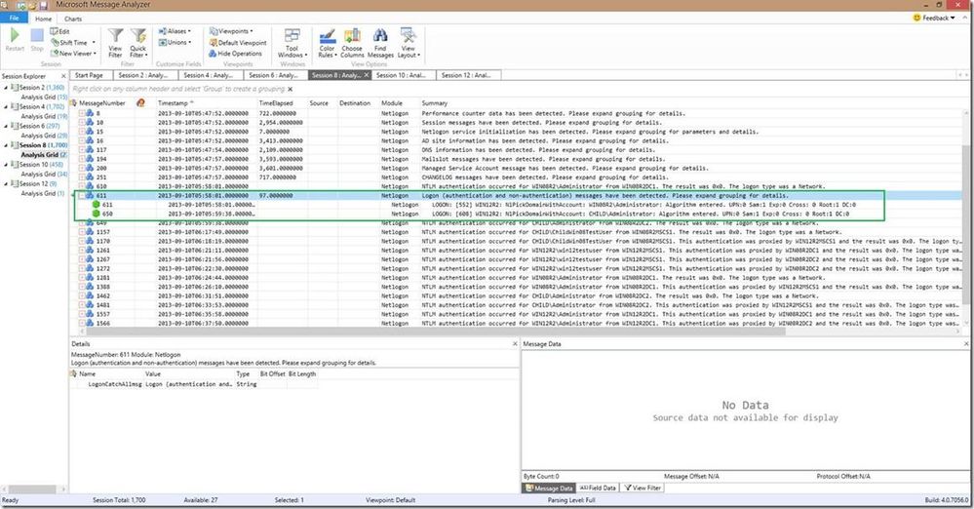Viewport: 974px width, 509px height.
Task: Select message row 1566
Action: pyautogui.click(x=521, y=323)
